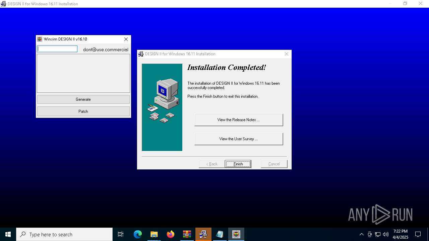Click Generate in the Winsim window
429x241 pixels.
coord(83,99)
